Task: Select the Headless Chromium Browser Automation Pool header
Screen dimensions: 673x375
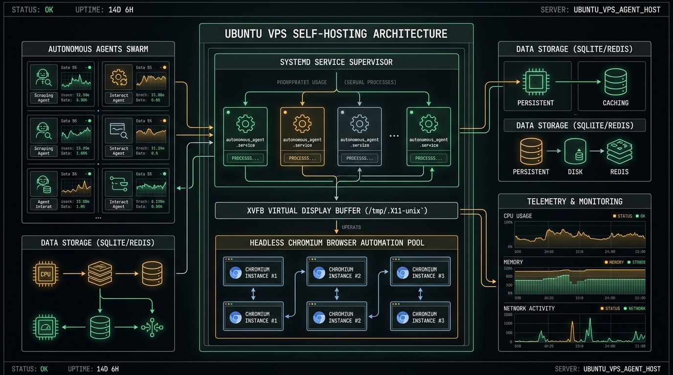Action: coord(337,243)
